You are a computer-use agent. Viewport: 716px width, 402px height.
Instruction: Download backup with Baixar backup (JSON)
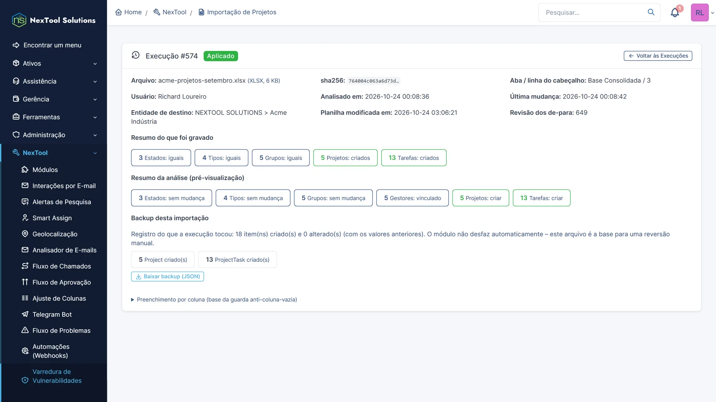[167, 276]
